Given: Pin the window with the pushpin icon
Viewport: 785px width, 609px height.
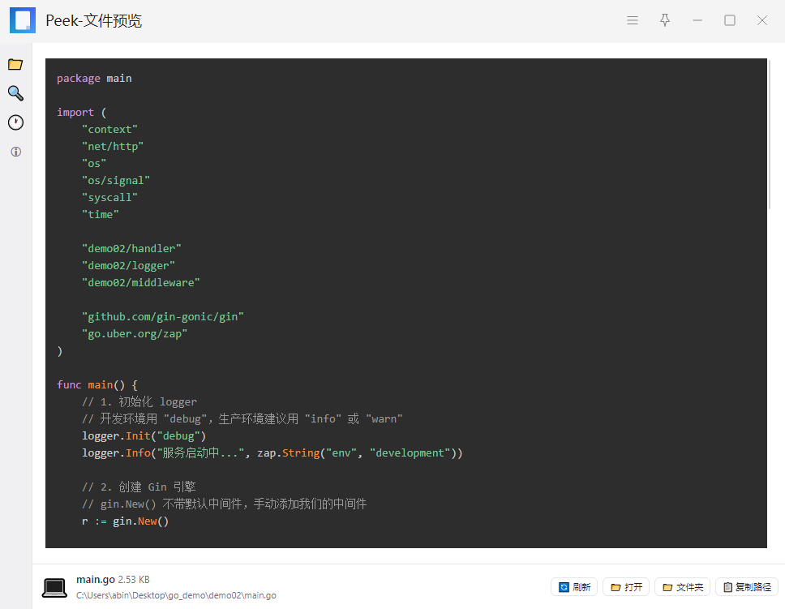Looking at the screenshot, I should (665, 20).
